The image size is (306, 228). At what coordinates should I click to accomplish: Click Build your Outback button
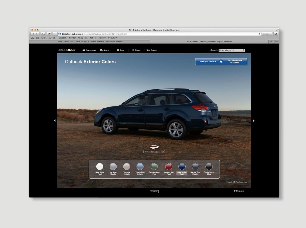click(208, 62)
